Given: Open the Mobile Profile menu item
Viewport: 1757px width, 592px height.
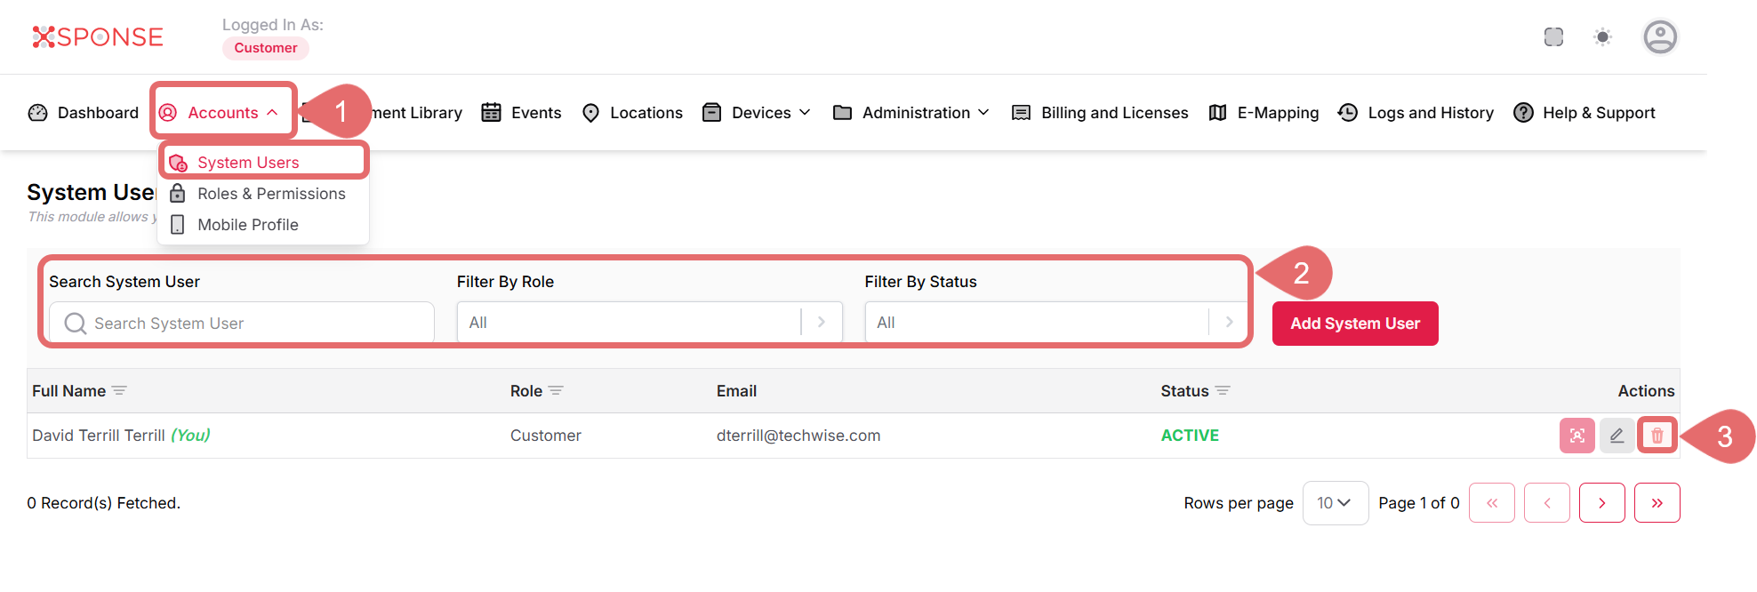Looking at the screenshot, I should [248, 225].
